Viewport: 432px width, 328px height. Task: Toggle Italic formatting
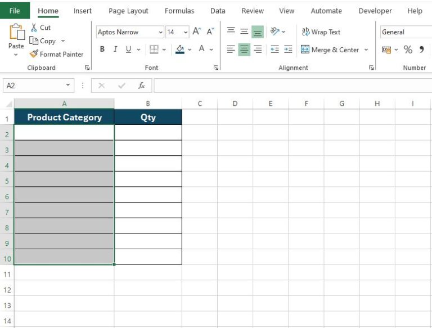115,50
